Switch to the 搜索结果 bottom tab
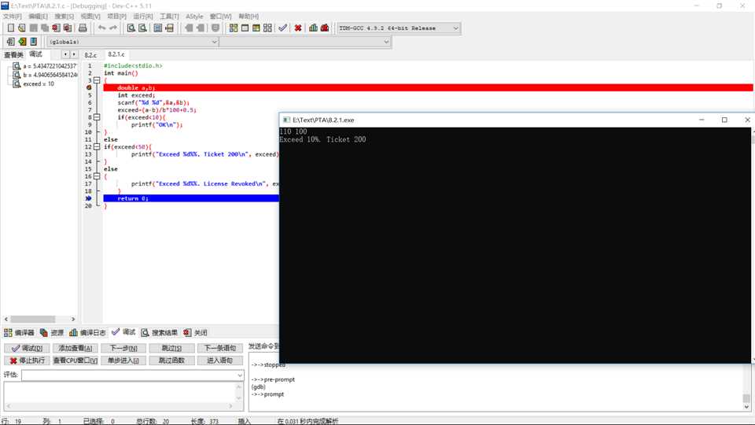 (x=160, y=332)
